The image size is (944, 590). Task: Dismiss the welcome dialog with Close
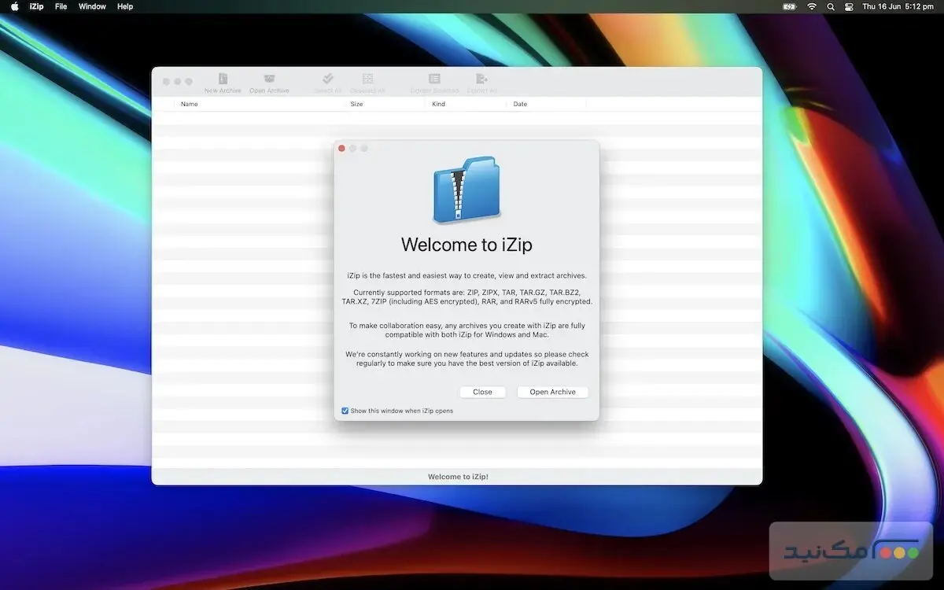(x=482, y=391)
